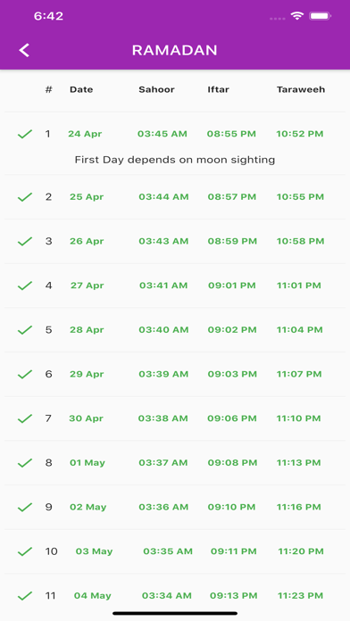350x621 pixels.
Task: Tap the Sahoor column header
Action: [156, 89]
